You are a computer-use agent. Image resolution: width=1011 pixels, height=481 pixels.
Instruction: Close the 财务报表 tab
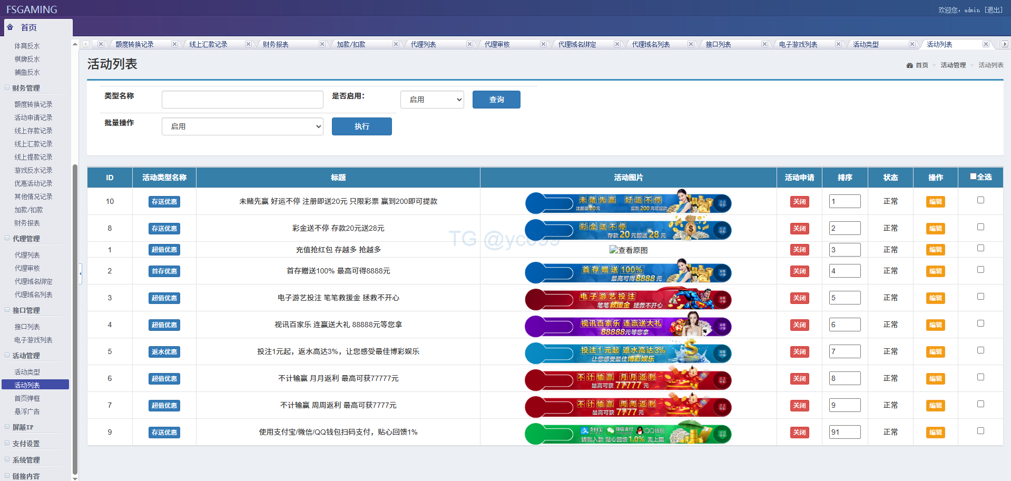click(322, 44)
